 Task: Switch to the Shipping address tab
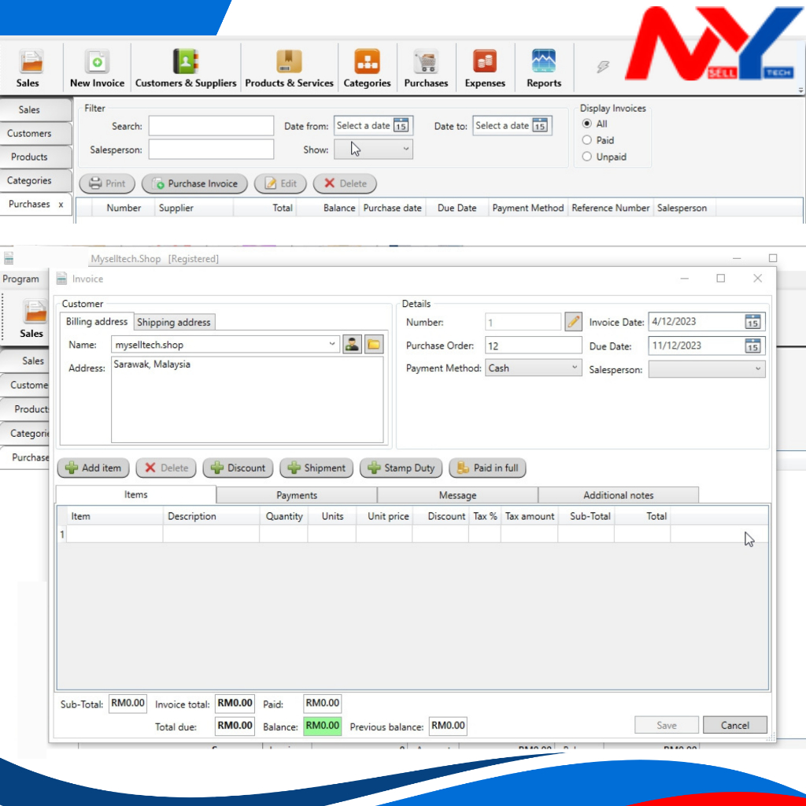(x=174, y=322)
